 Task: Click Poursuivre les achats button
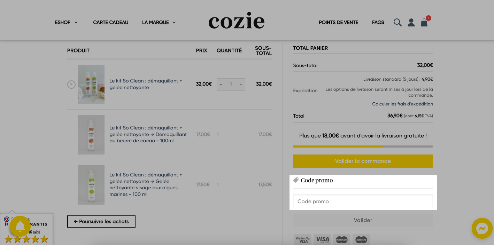click(101, 221)
